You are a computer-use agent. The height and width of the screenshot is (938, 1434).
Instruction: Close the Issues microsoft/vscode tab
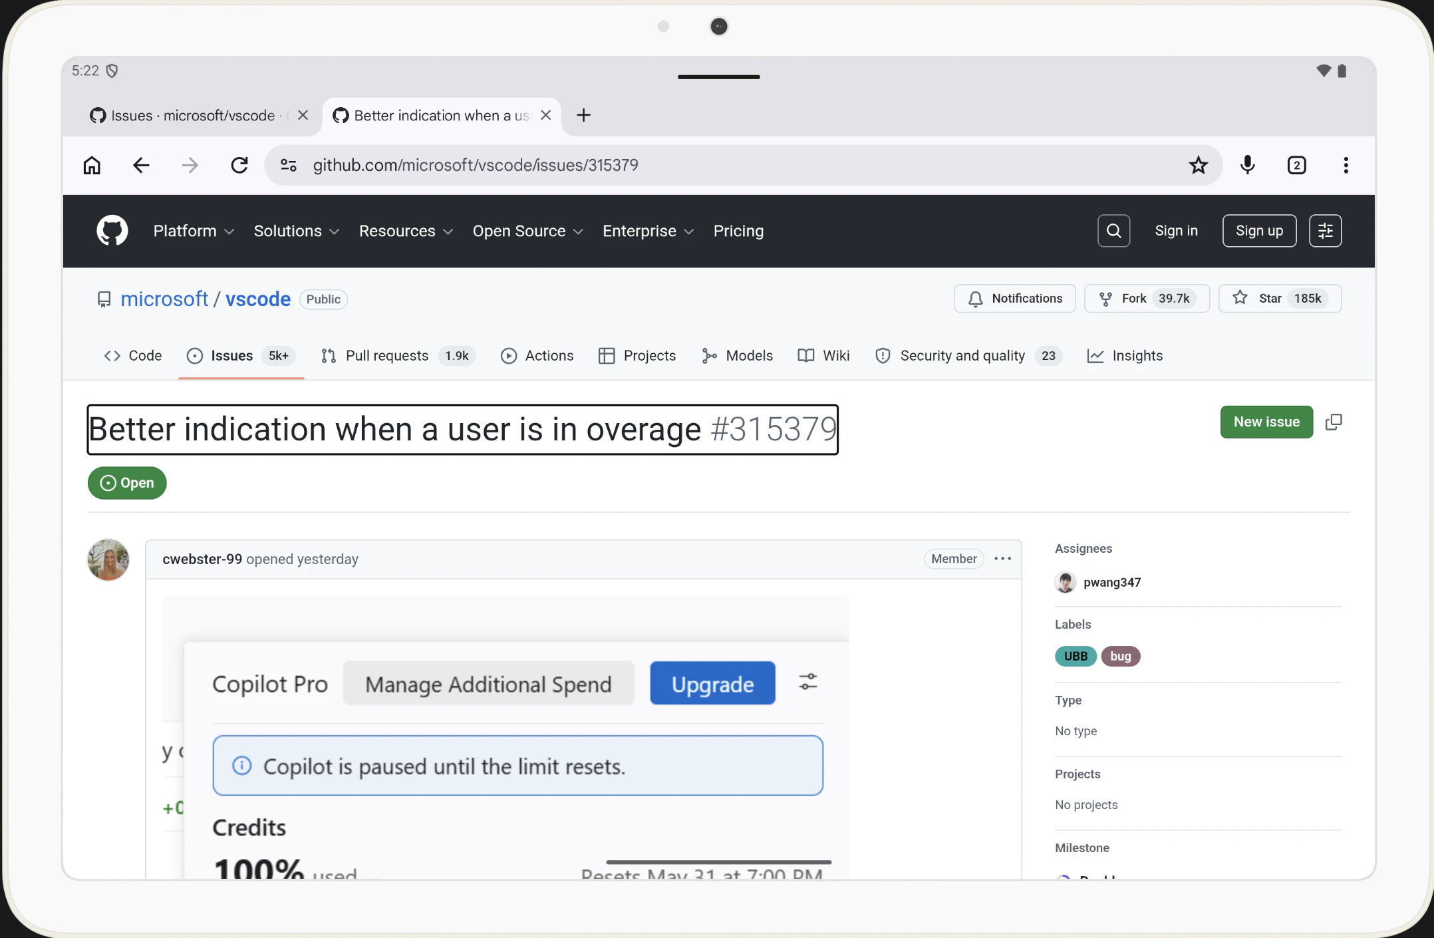coord(303,115)
